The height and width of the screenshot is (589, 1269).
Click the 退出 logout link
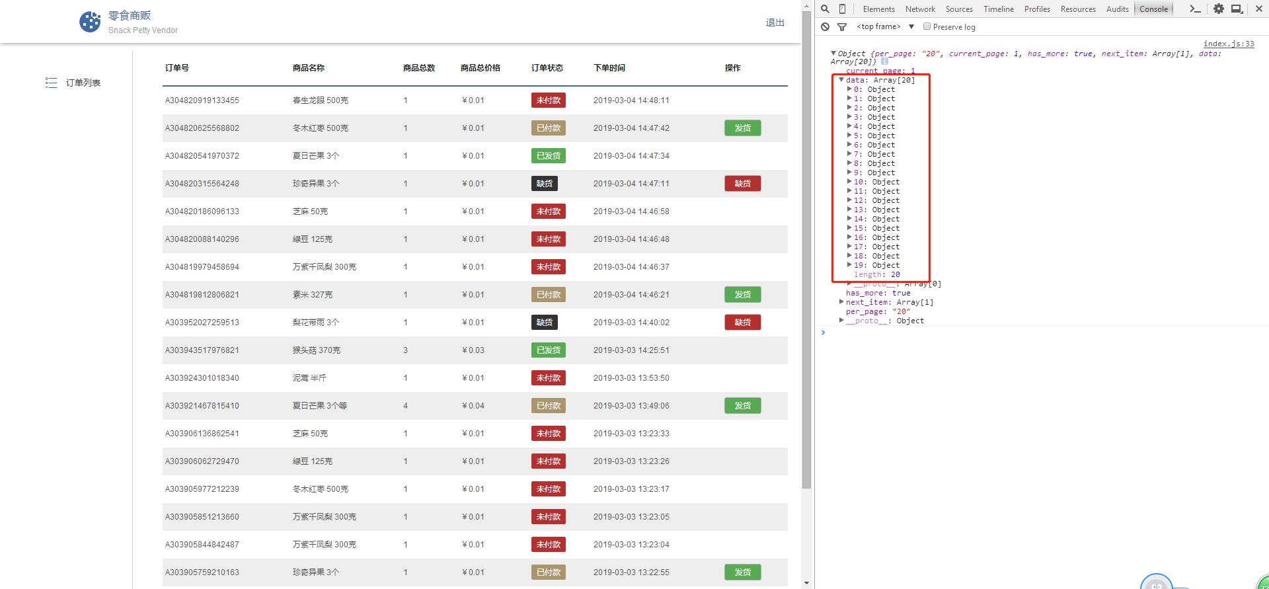775,22
